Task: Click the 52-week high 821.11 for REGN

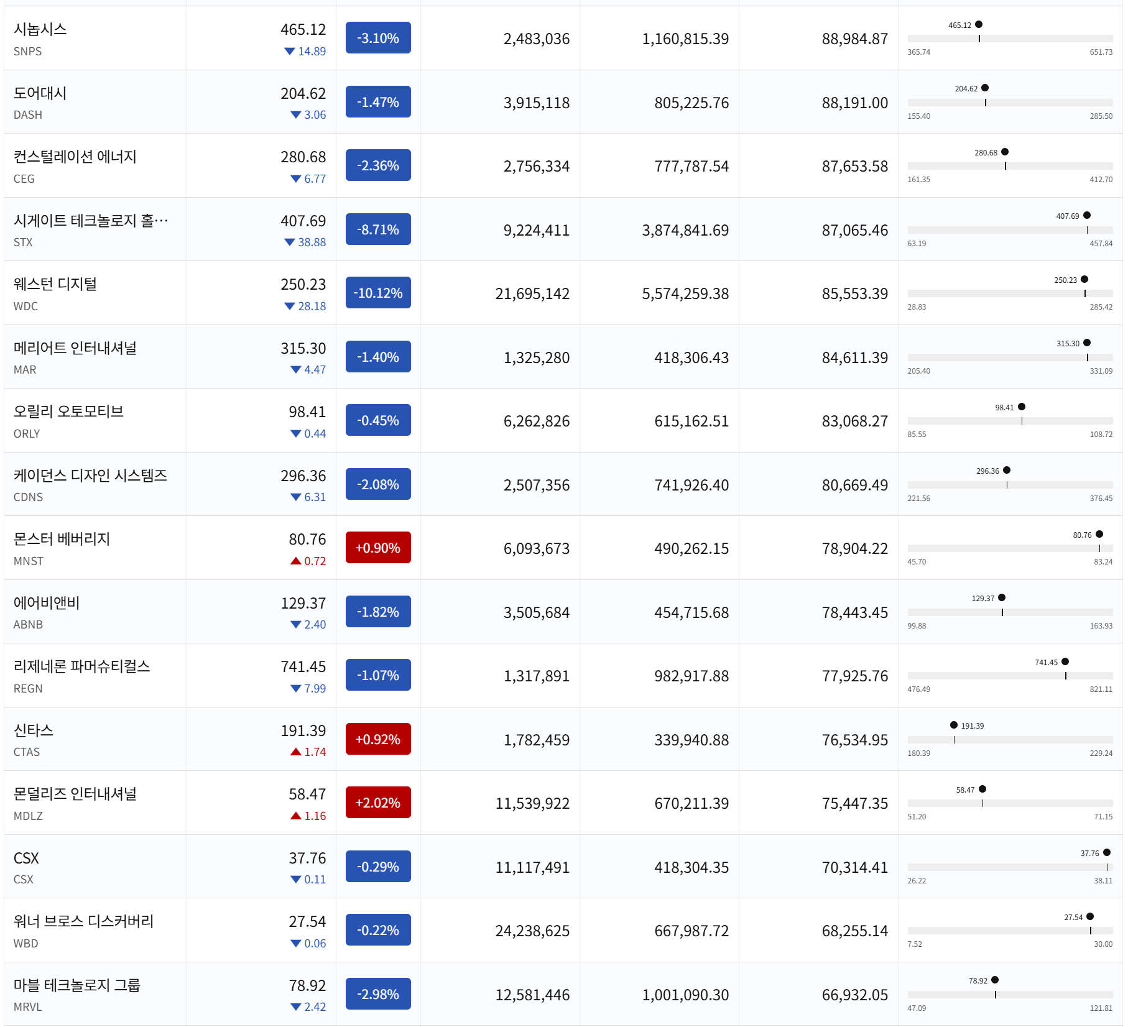Action: pyautogui.click(x=1101, y=689)
